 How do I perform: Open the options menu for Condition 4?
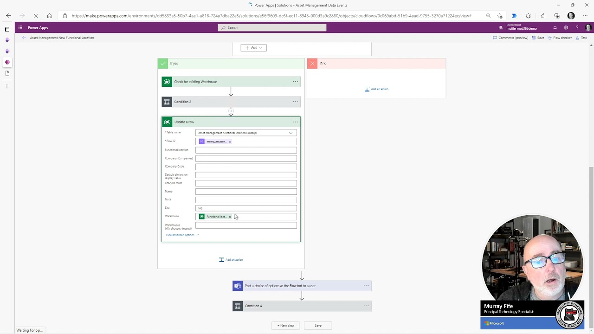point(366,306)
